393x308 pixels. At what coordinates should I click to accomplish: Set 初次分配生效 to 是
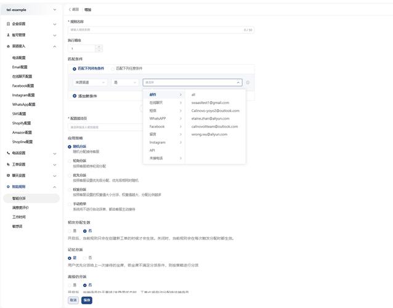(x=70, y=231)
